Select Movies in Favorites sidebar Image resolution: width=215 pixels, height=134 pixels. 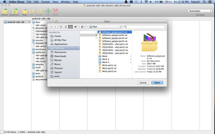click(x=63, y=60)
